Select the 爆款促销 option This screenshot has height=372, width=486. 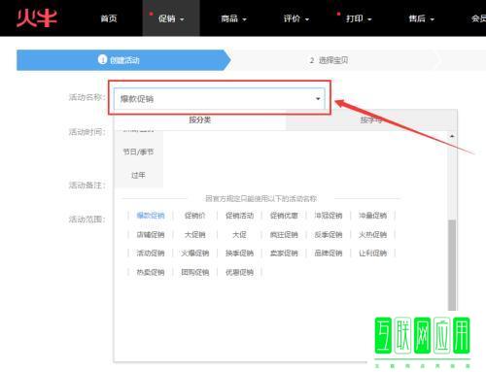151,216
